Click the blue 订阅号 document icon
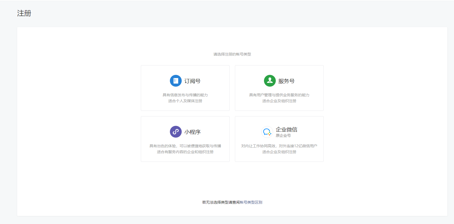The height and width of the screenshot is (224, 454). 176,81
